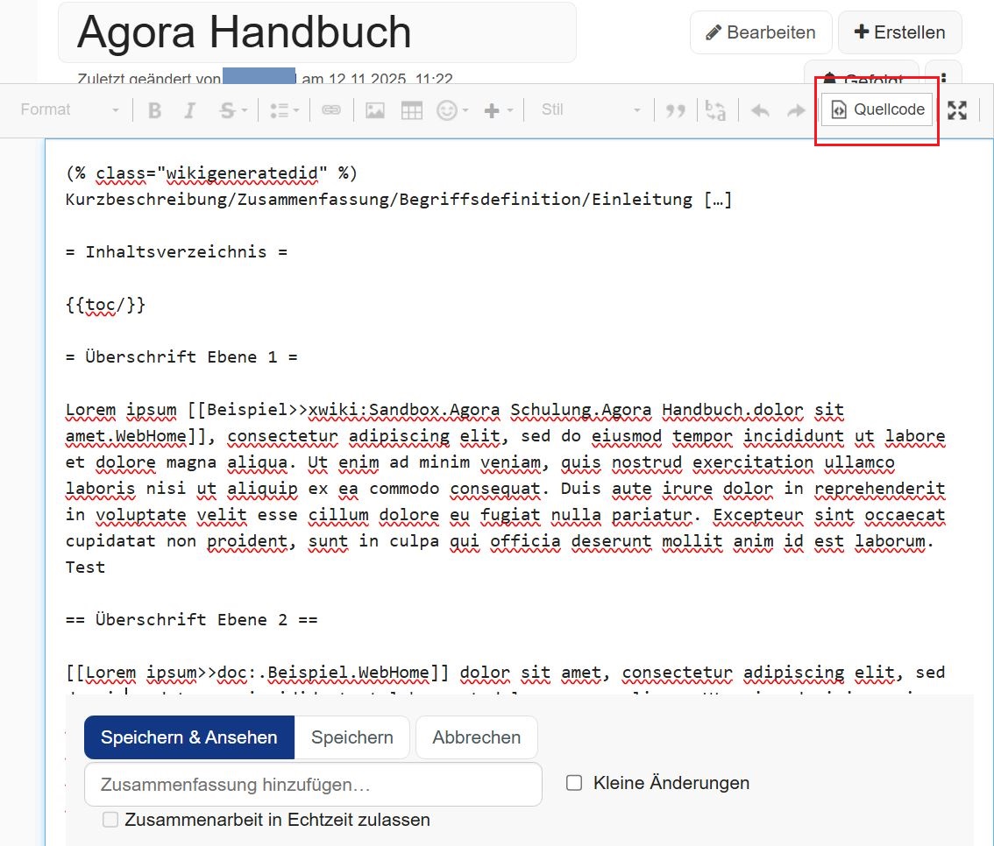Screen dimensions: 994x846
Task: Focus the Zusammenfassung hinzufügen field
Action: pyautogui.click(x=313, y=784)
